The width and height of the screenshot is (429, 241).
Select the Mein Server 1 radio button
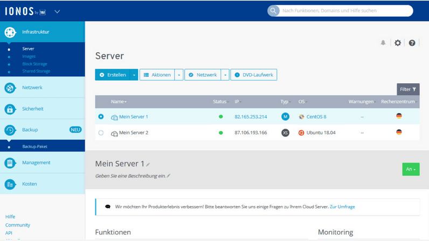pos(101,117)
